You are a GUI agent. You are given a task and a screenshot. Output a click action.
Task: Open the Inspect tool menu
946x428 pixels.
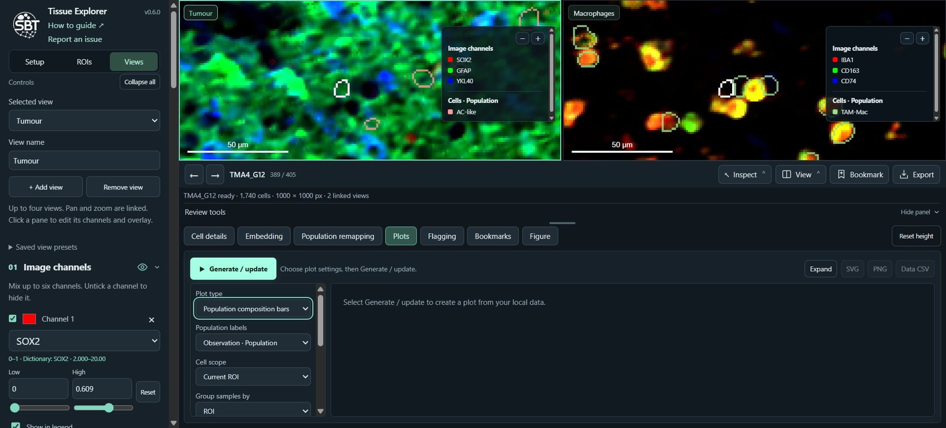click(x=744, y=174)
